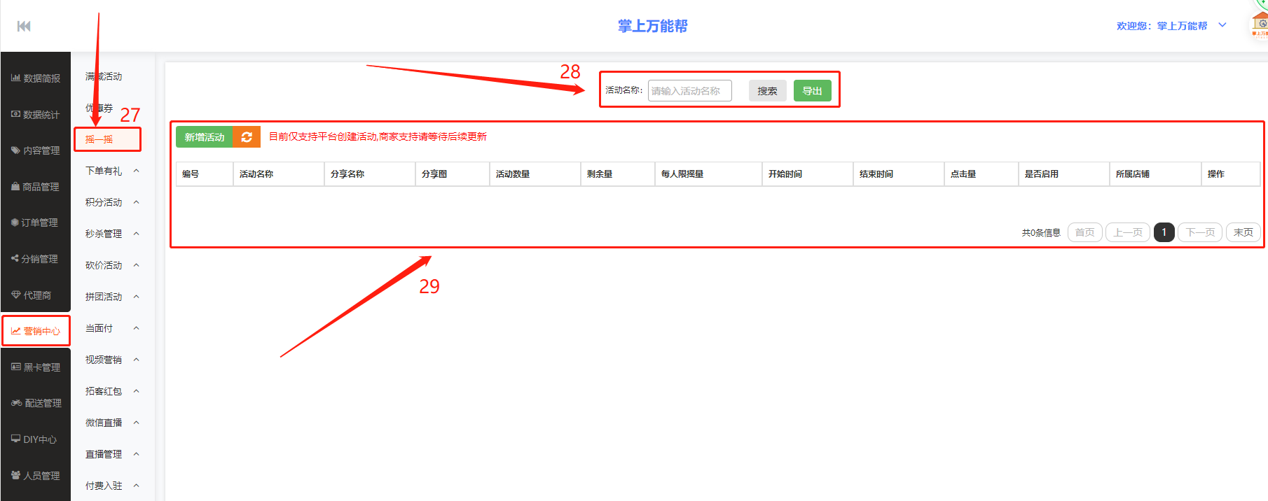This screenshot has width=1268, height=501.
Task: Expand the 下单有礼 submenu
Action: (111, 171)
